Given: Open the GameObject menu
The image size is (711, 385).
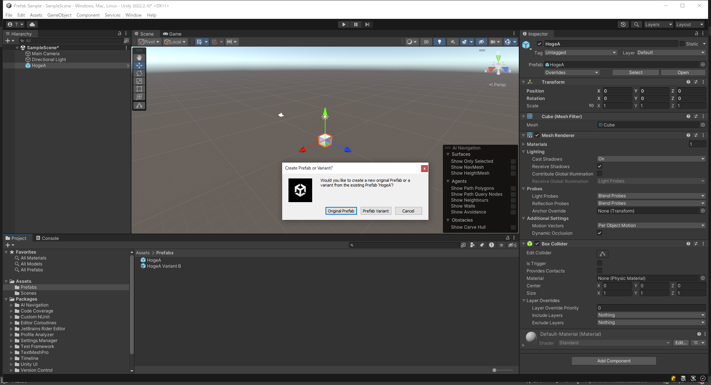Looking at the screenshot, I should (x=59, y=15).
